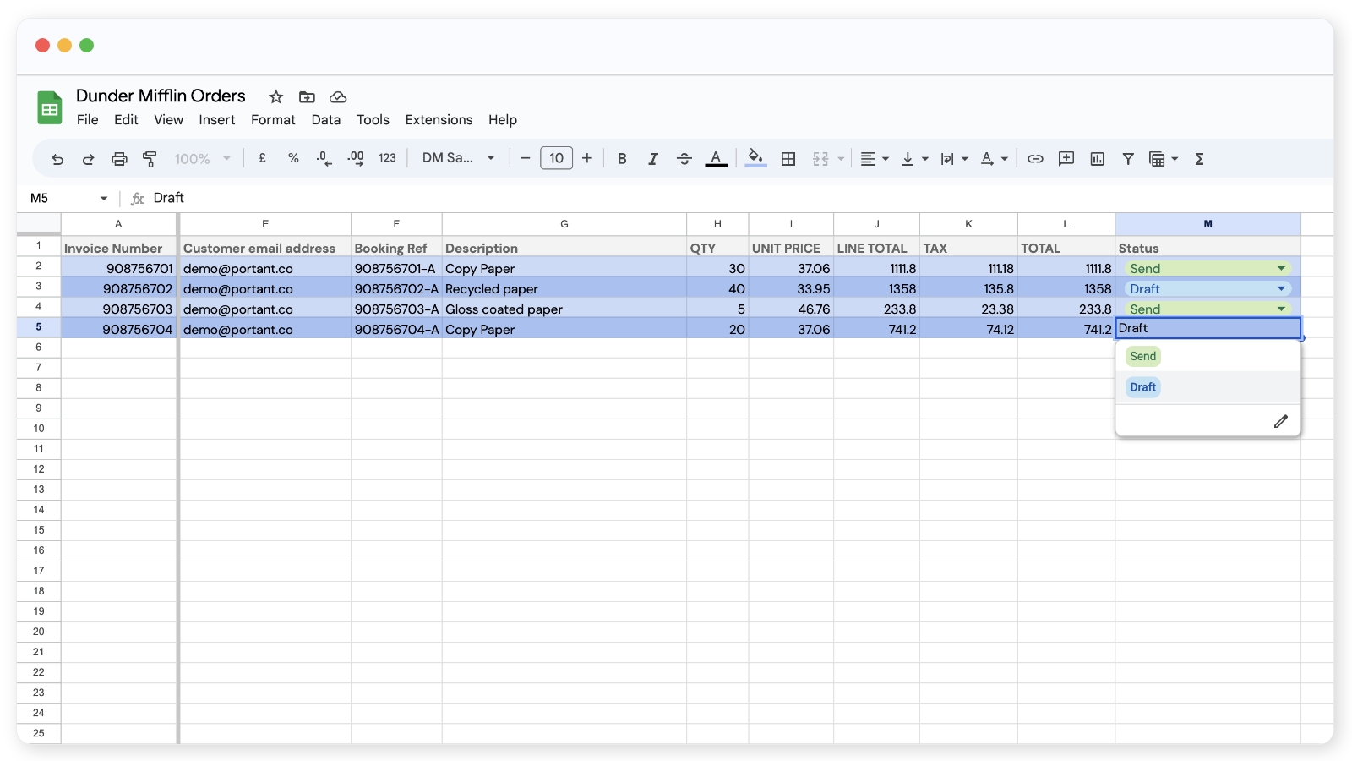Click the edit pencil in dropdown popup
The height and width of the screenshot is (761, 1352).
click(x=1280, y=421)
